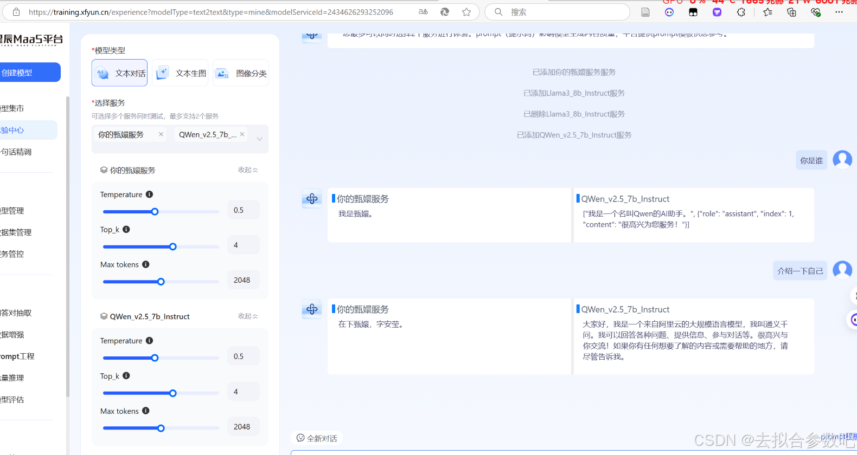This screenshot has width=857, height=455.
Task: Click the Max tokens slider handle for QWen_v2.5_7b_Instruct
Action: click(161, 428)
